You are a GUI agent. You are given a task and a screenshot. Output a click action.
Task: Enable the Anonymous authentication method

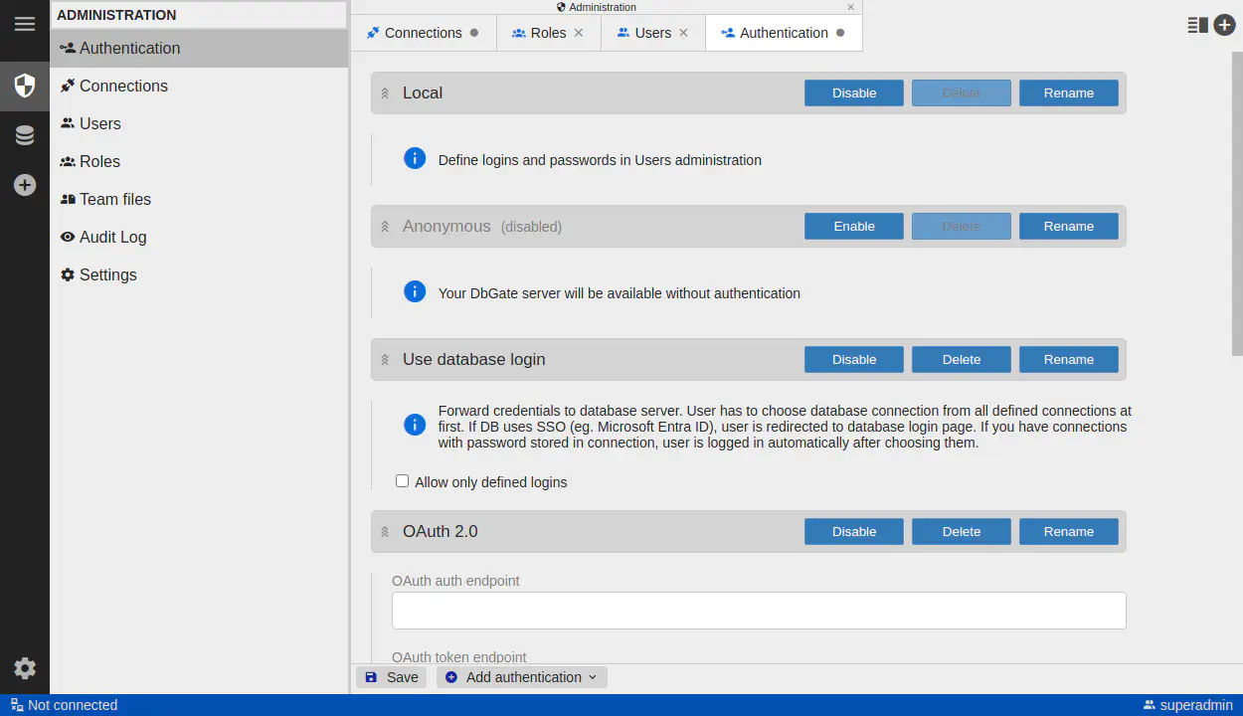coord(853,226)
